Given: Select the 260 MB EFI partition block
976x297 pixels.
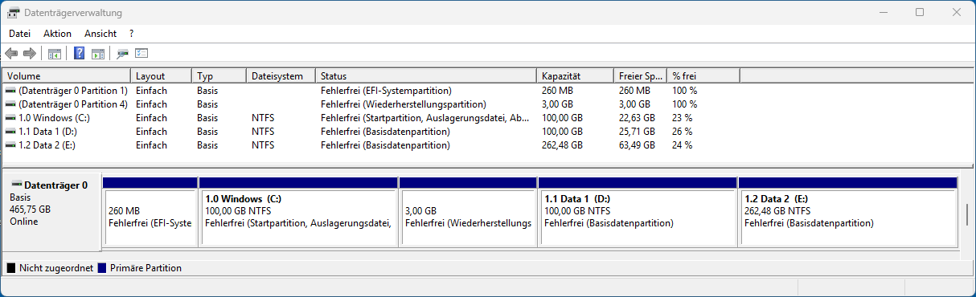Looking at the screenshot, I should tap(150, 212).
